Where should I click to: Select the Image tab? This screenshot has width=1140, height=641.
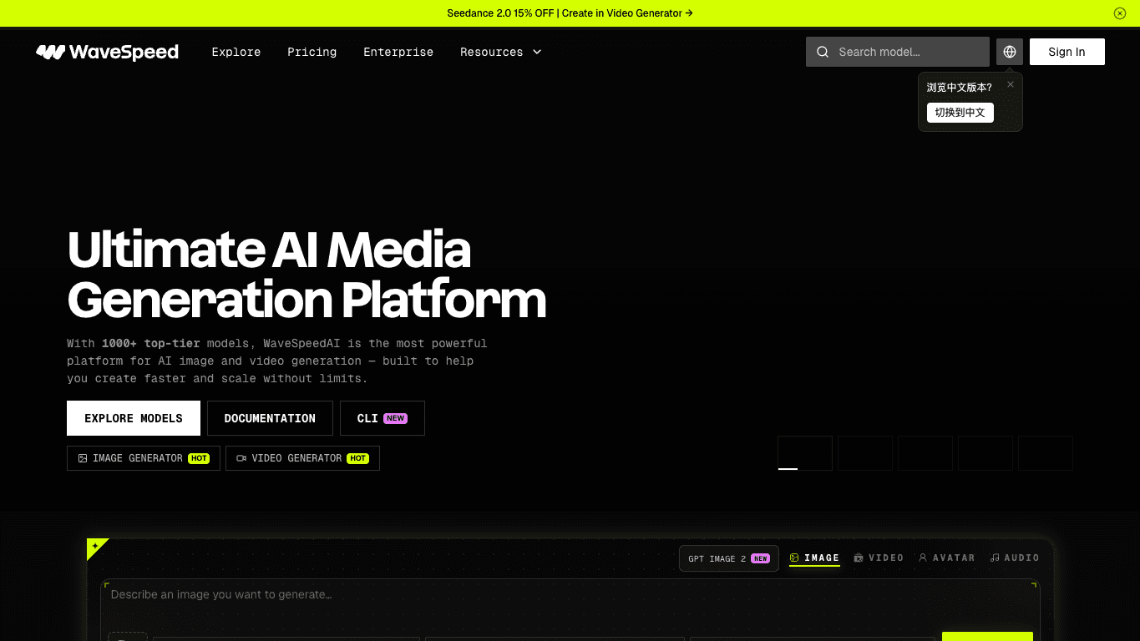click(814, 558)
